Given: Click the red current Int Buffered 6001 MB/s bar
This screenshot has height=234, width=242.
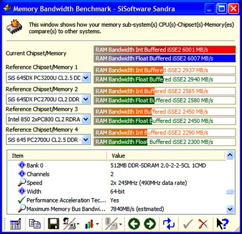Looking at the screenshot, I should coord(165,50).
